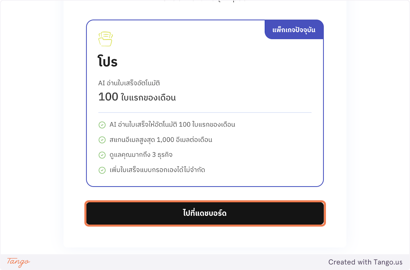
Task: Click the check icon next to unlimited manual receipts
Action: [102, 170]
